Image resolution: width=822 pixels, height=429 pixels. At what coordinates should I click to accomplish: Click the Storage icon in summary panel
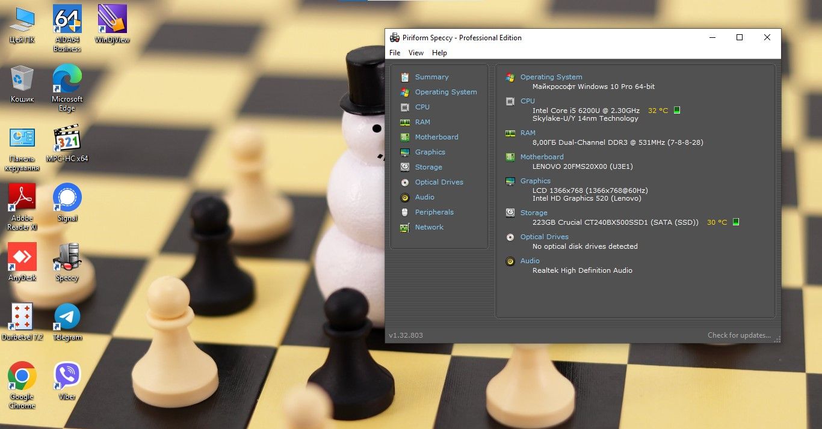[x=510, y=213]
